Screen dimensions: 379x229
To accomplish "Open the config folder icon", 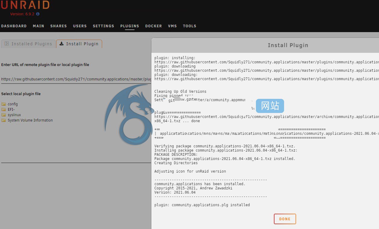I will (x=4, y=104).
